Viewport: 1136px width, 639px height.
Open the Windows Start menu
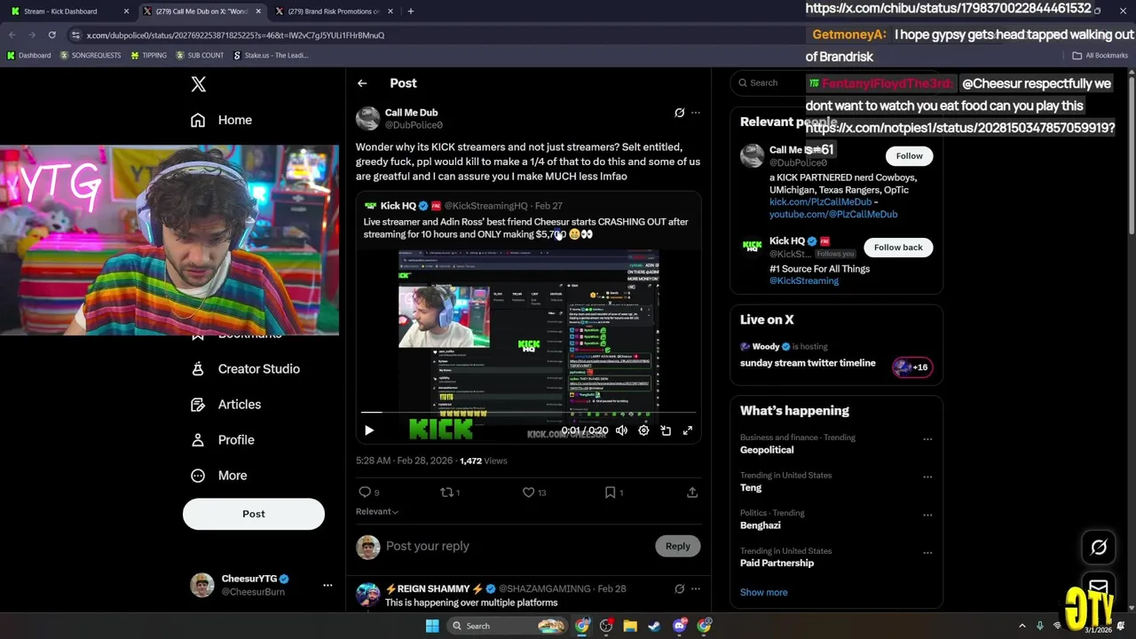coord(432,626)
